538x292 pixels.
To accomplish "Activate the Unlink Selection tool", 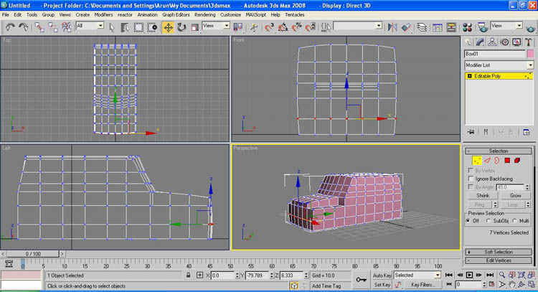I will (52, 27).
